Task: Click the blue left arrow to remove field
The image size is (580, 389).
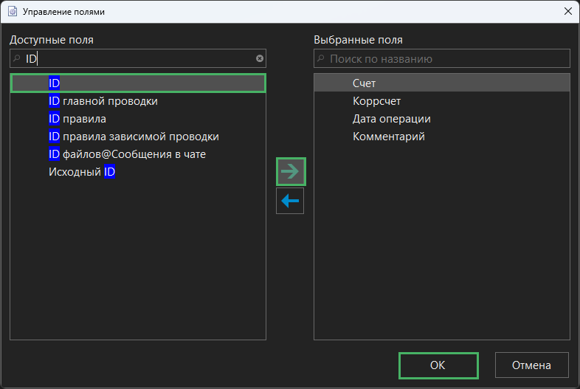Action: [x=290, y=201]
